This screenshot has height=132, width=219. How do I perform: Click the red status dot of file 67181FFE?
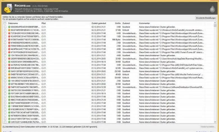point(9,52)
